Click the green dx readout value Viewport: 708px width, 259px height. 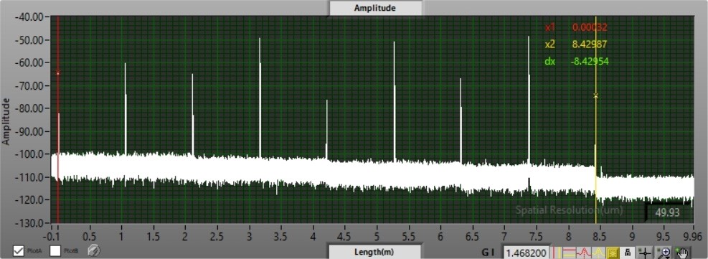pyautogui.click(x=590, y=62)
